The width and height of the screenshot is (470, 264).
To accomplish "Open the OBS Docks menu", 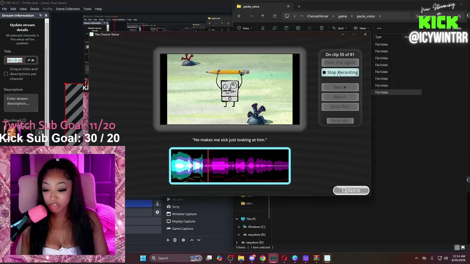I will [35, 9].
